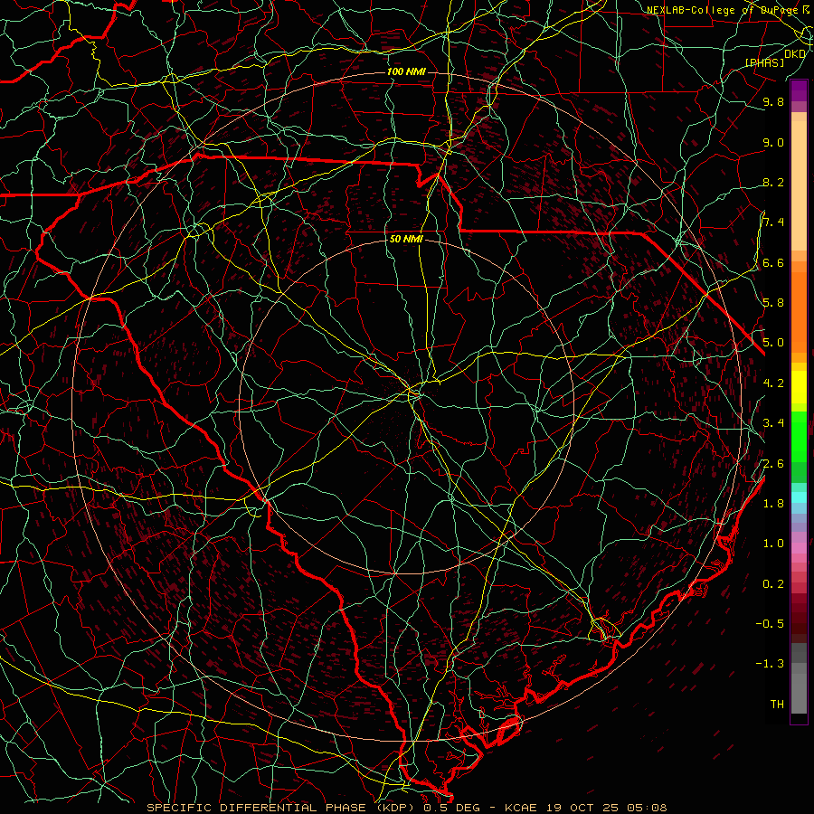814x814 pixels.
Task: Select the '9.8' value on the color scale
Action: [x=773, y=101]
